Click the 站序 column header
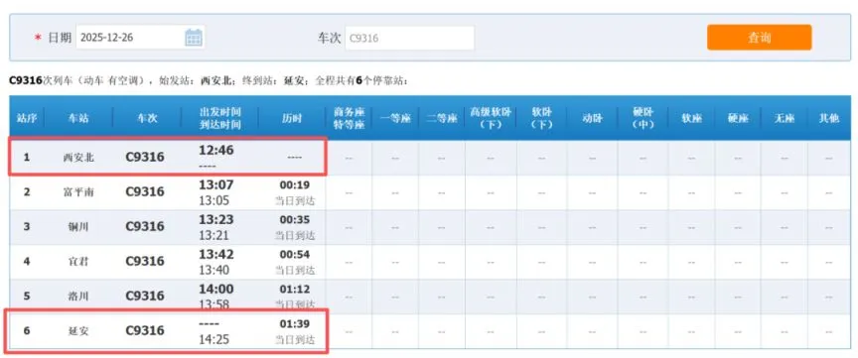This screenshot has height=358, width=858. tap(27, 118)
